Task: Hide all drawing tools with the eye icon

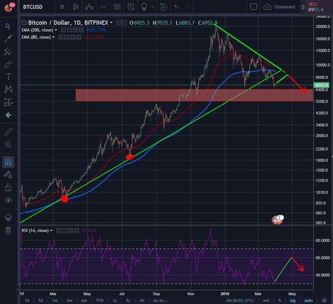Action: click(x=8, y=200)
